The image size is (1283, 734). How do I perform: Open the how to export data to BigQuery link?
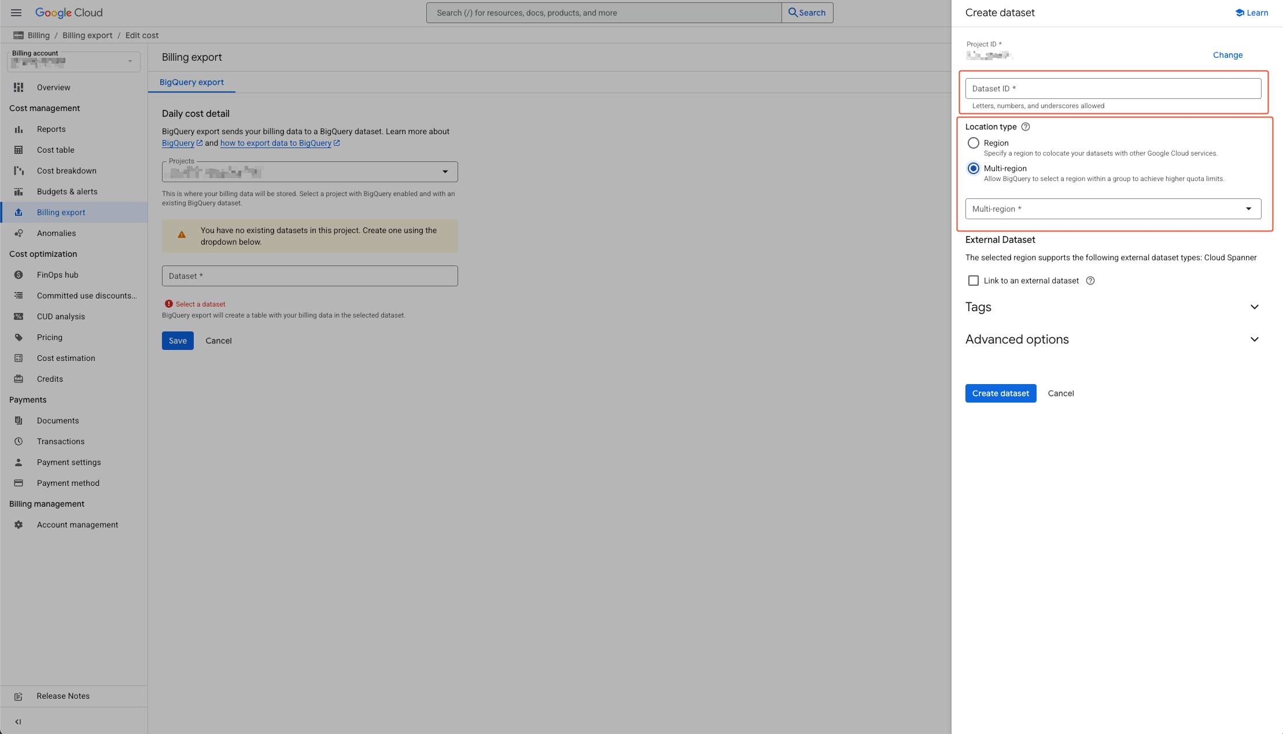[x=280, y=143]
